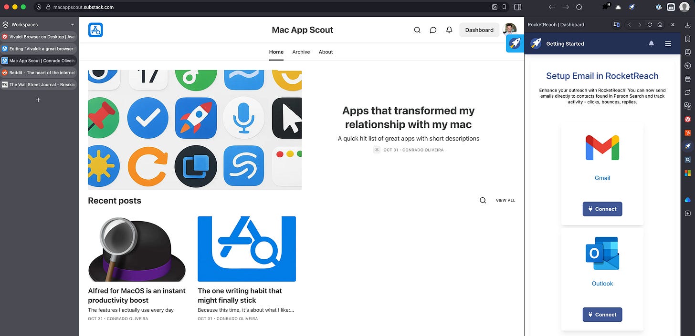This screenshot has width=695, height=336.
Task: Open the Downloads panel in right sidebar
Action: point(688,25)
